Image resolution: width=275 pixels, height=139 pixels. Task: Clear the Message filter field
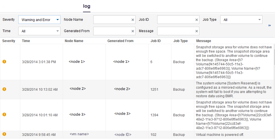click(197, 31)
